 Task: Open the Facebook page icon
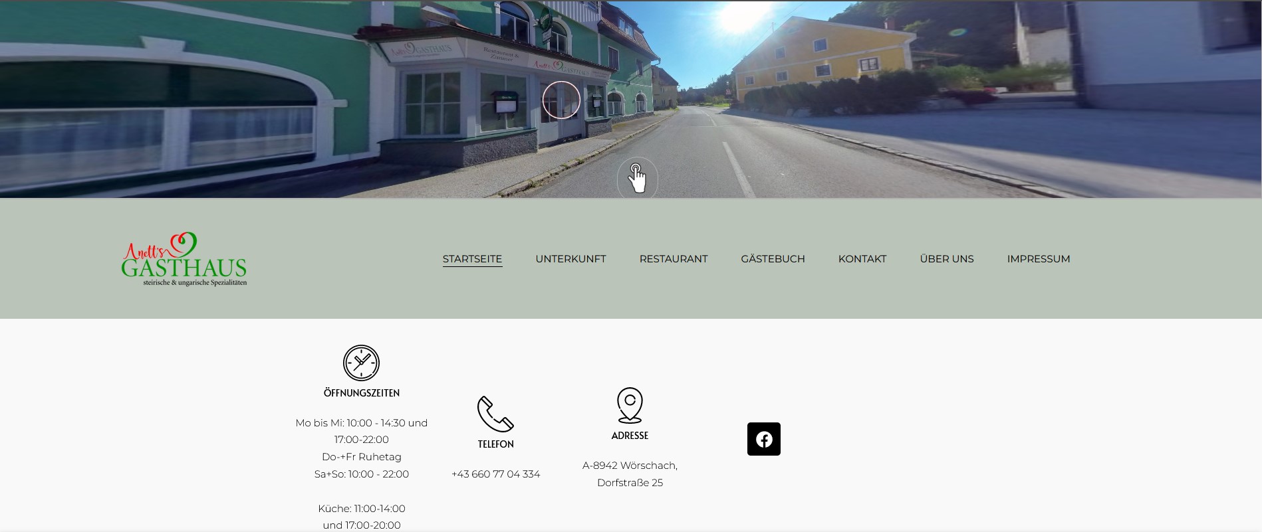point(763,439)
